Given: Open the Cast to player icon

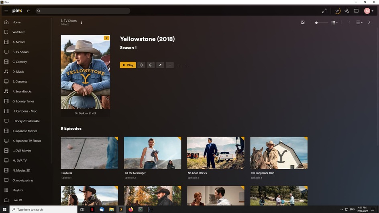Looking at the screenshot, I should pos(356,11).
